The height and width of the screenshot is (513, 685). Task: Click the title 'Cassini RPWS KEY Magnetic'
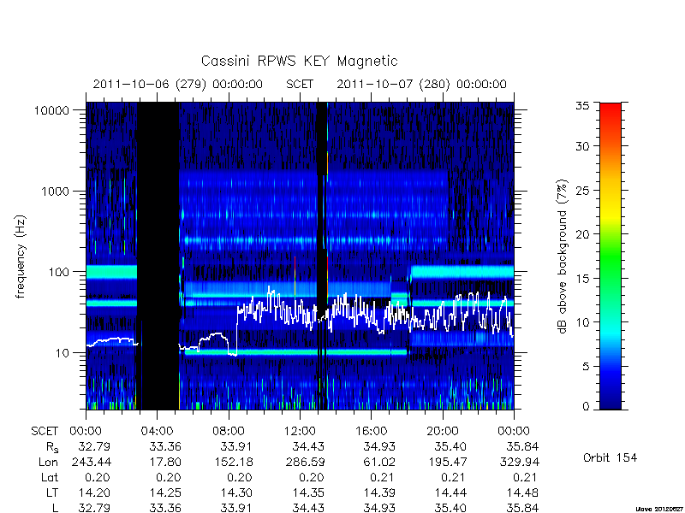pyautogui.click(x=299, y=61)
